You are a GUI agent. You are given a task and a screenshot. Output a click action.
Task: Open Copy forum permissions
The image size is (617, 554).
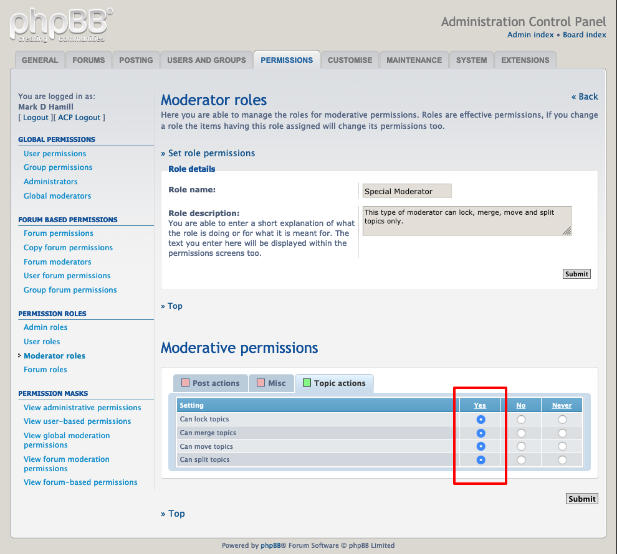[x=68, y=248]
